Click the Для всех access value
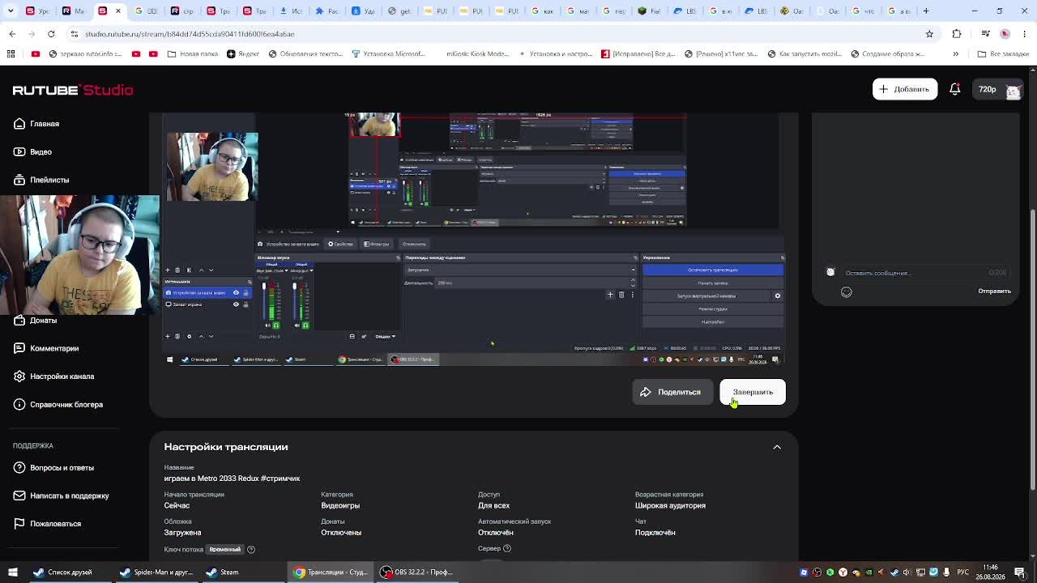1037x583 pixels. point(493,505)
